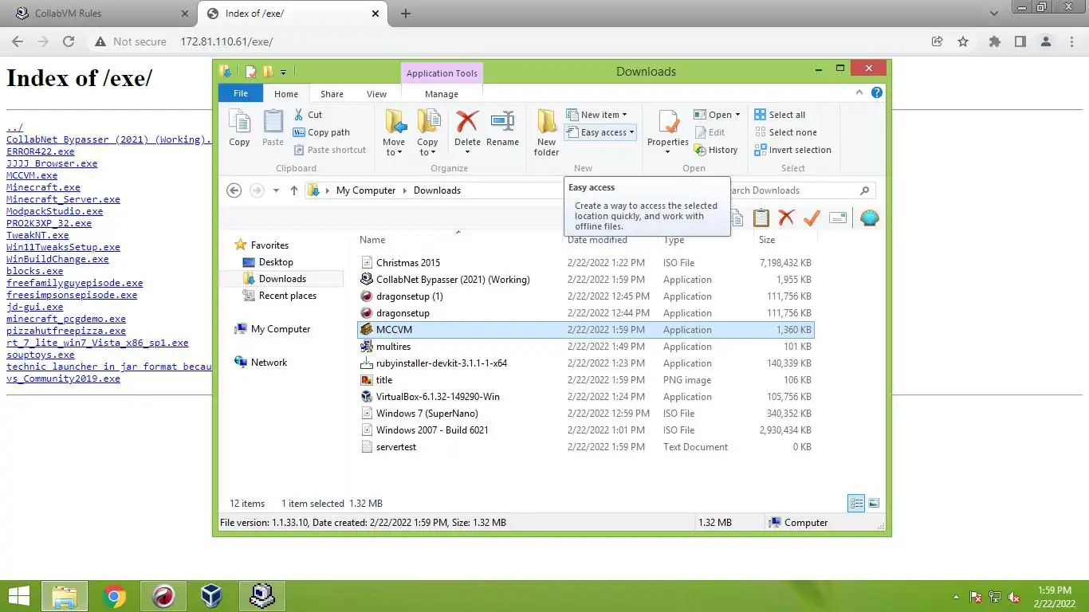
Task: Click the parent directory ../ link
Action: point(14,127)
